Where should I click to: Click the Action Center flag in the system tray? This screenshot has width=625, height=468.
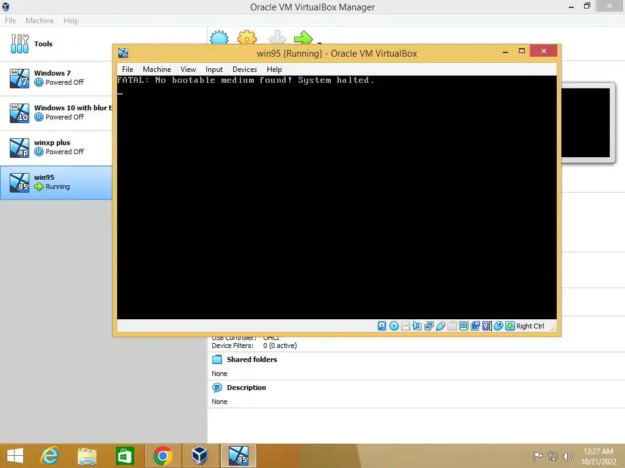click(x=538, y=456)
